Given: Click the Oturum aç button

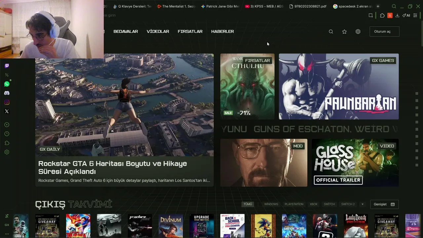Looking at the screenshot, I should [384, 31].
